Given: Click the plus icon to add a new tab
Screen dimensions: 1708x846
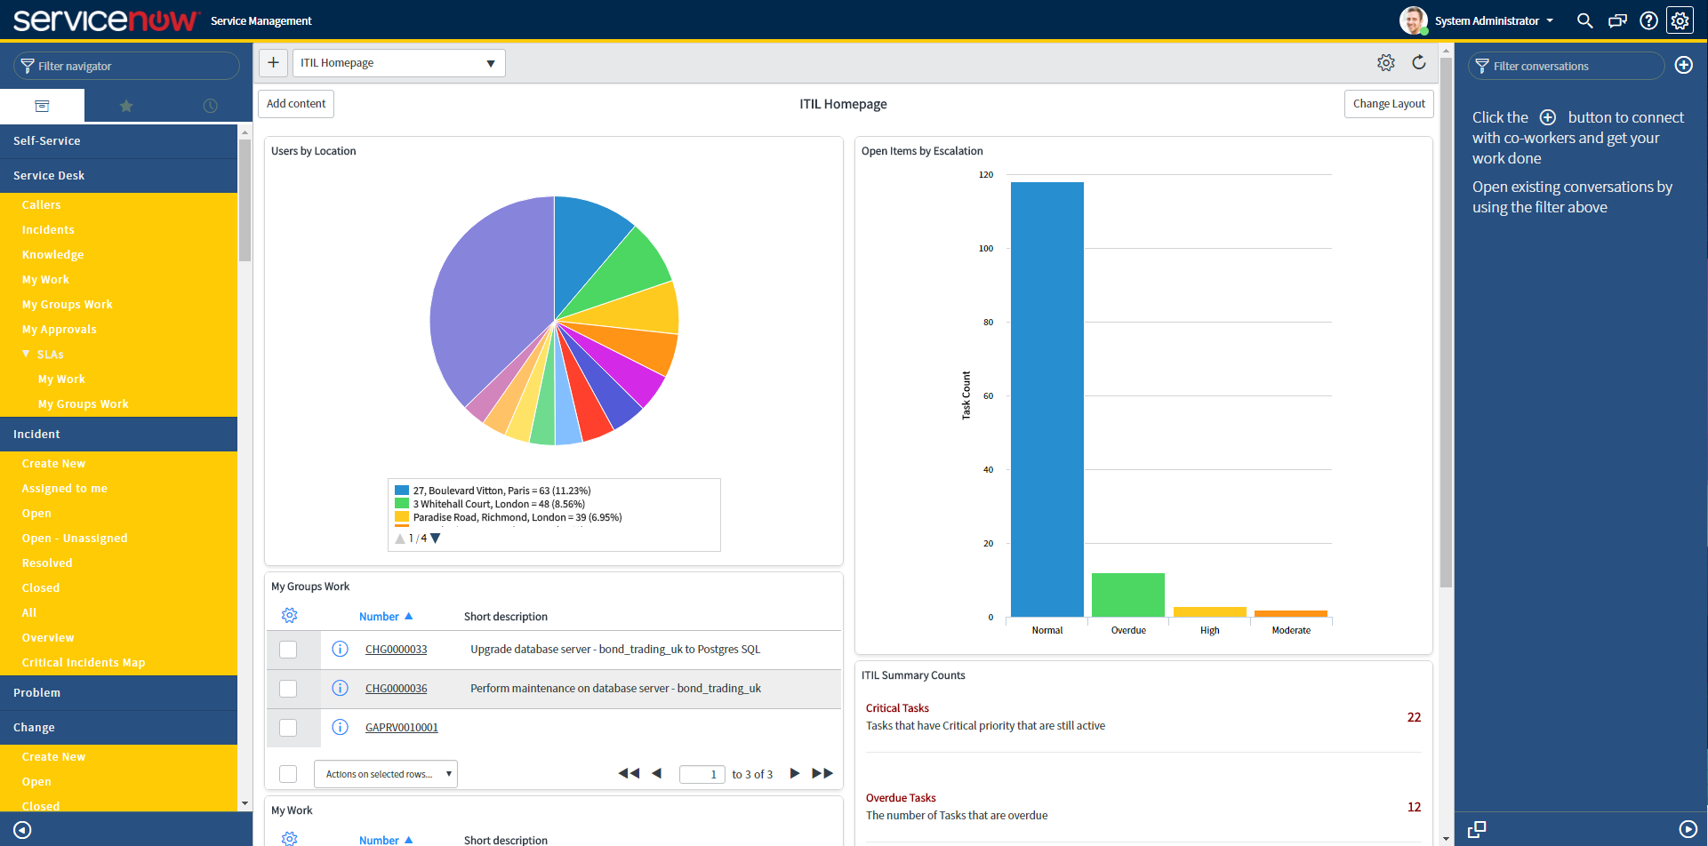Looking at the screenshot, I should point(273,62).
